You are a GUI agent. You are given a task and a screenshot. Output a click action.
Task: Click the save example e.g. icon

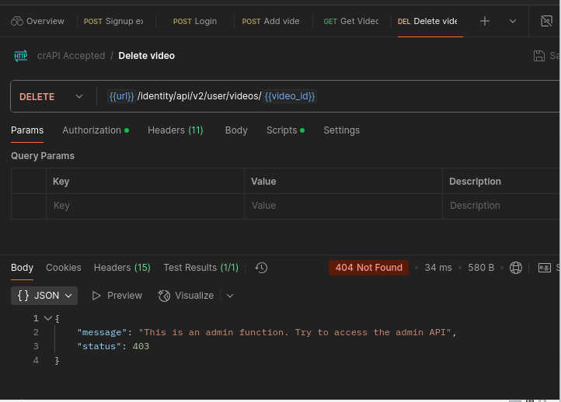tap(545, 268)
